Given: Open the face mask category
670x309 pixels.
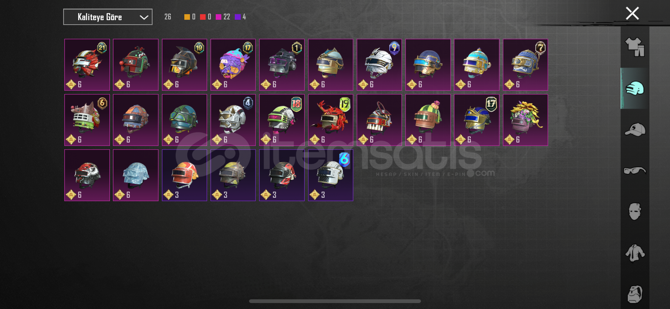Looking at the screenshot, I should click(635, 212).
